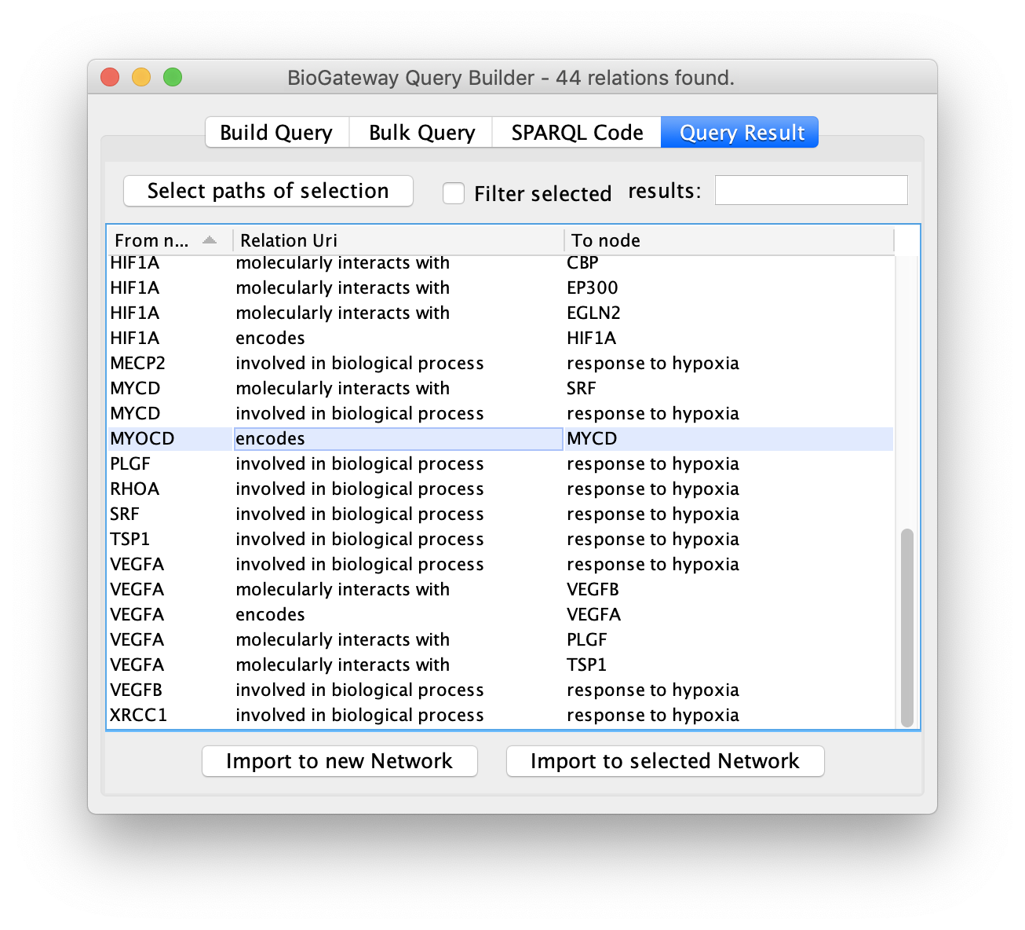
Task: Import results to selected Network
Action: 666,761
